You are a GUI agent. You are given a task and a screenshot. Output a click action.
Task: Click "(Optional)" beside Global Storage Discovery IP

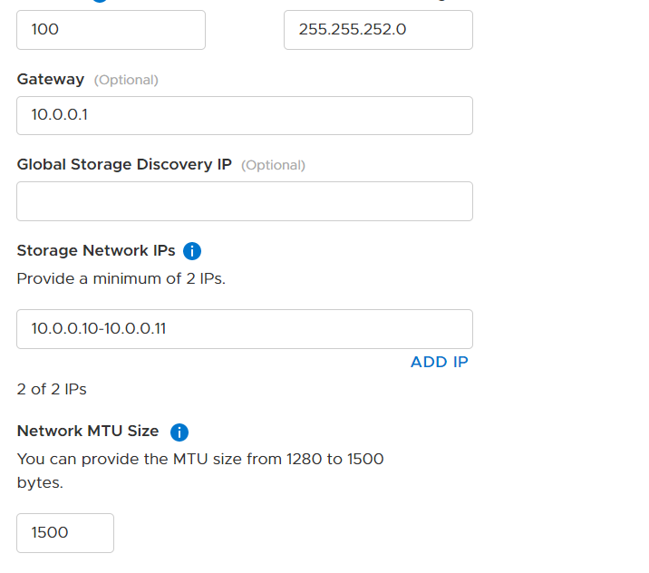(273, 165)
